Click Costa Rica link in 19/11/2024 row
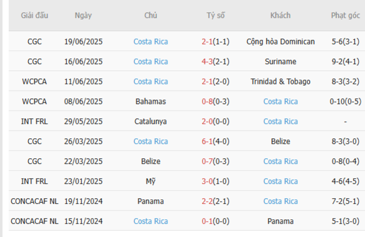Viewport: 365px width, 237px height. 280,201
